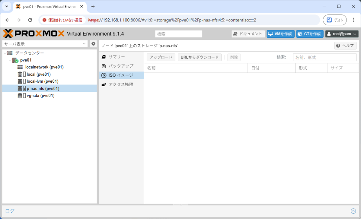Click the ISO イメージ panel icon
Screen dimensions: 361x219
(x=103, y=75)
